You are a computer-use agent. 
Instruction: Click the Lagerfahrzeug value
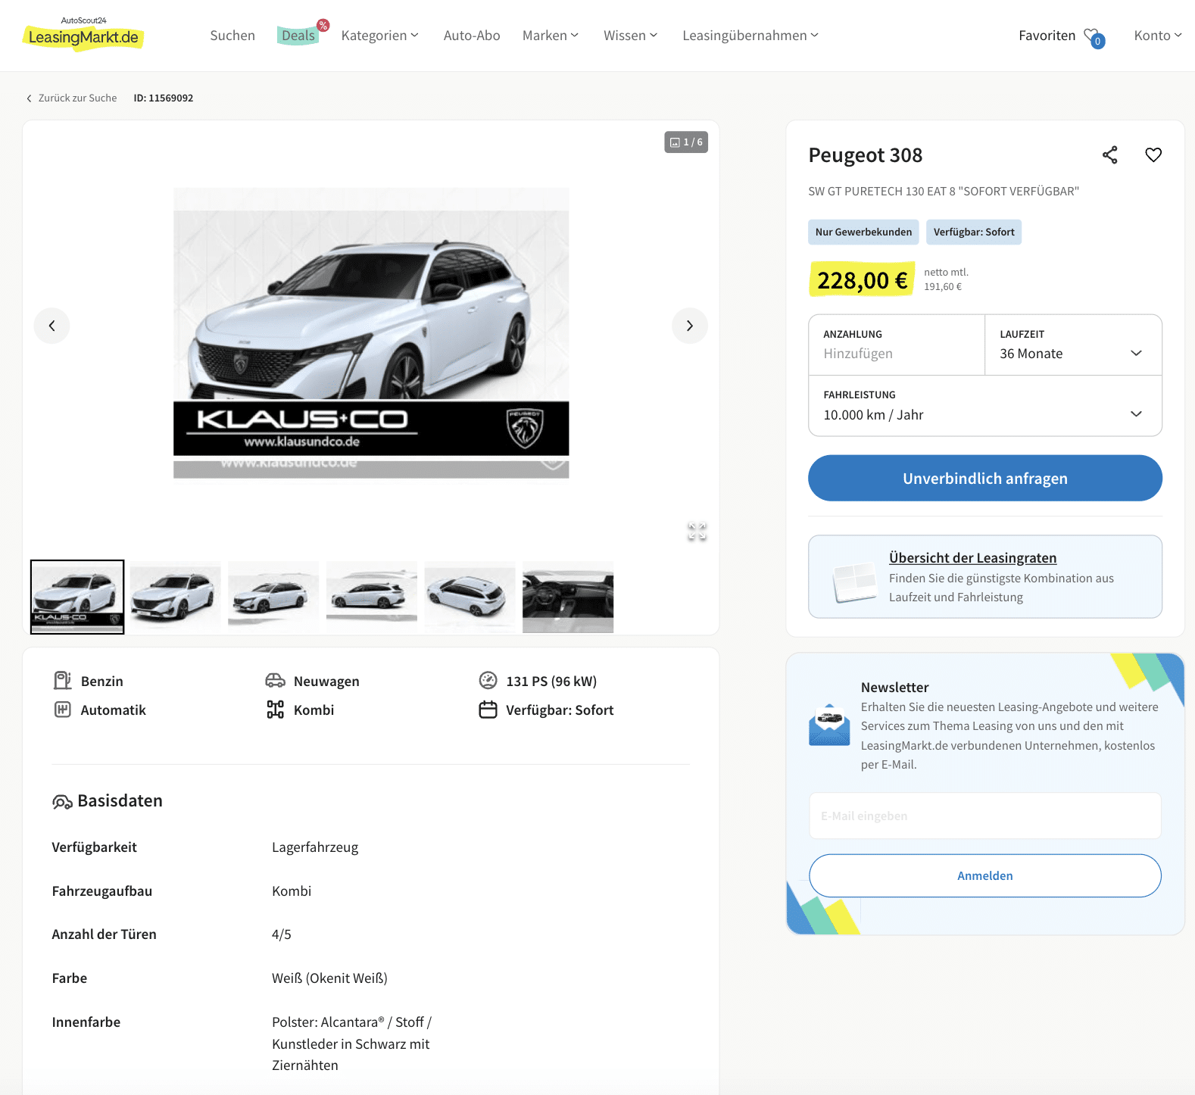click(315, 847)
